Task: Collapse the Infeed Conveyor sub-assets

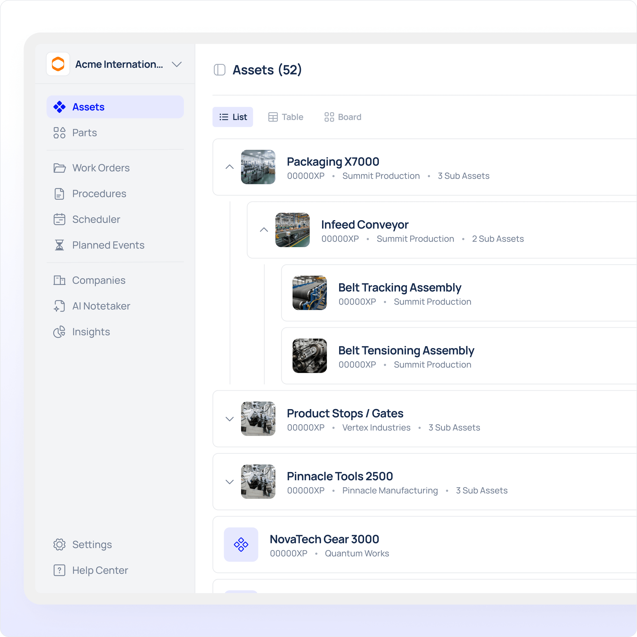Action: (264, 230)
